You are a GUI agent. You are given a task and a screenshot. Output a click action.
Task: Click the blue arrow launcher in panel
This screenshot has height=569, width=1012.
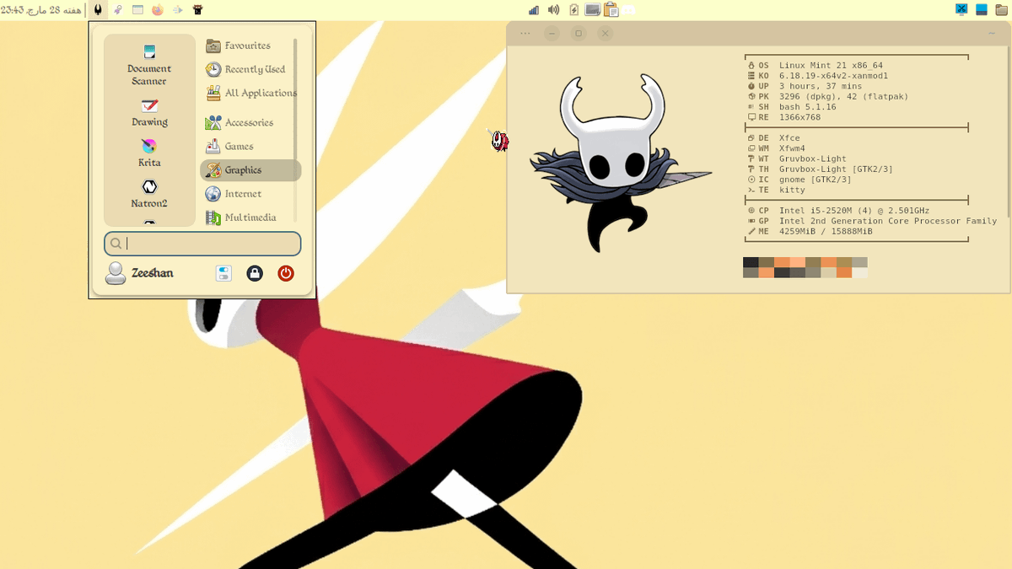(x=177, y=10)
